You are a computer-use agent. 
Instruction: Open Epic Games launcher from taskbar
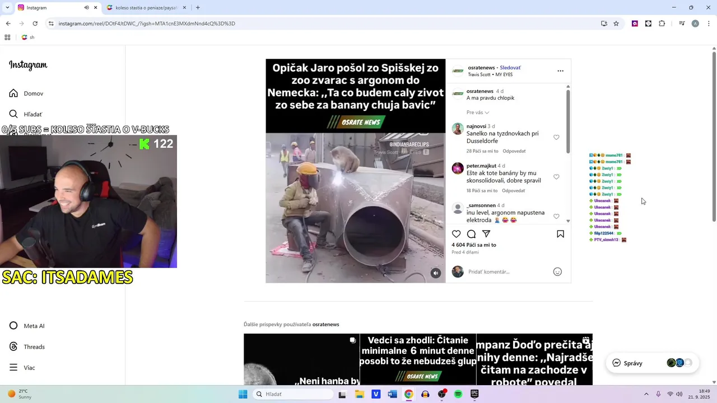pos(474,394)
